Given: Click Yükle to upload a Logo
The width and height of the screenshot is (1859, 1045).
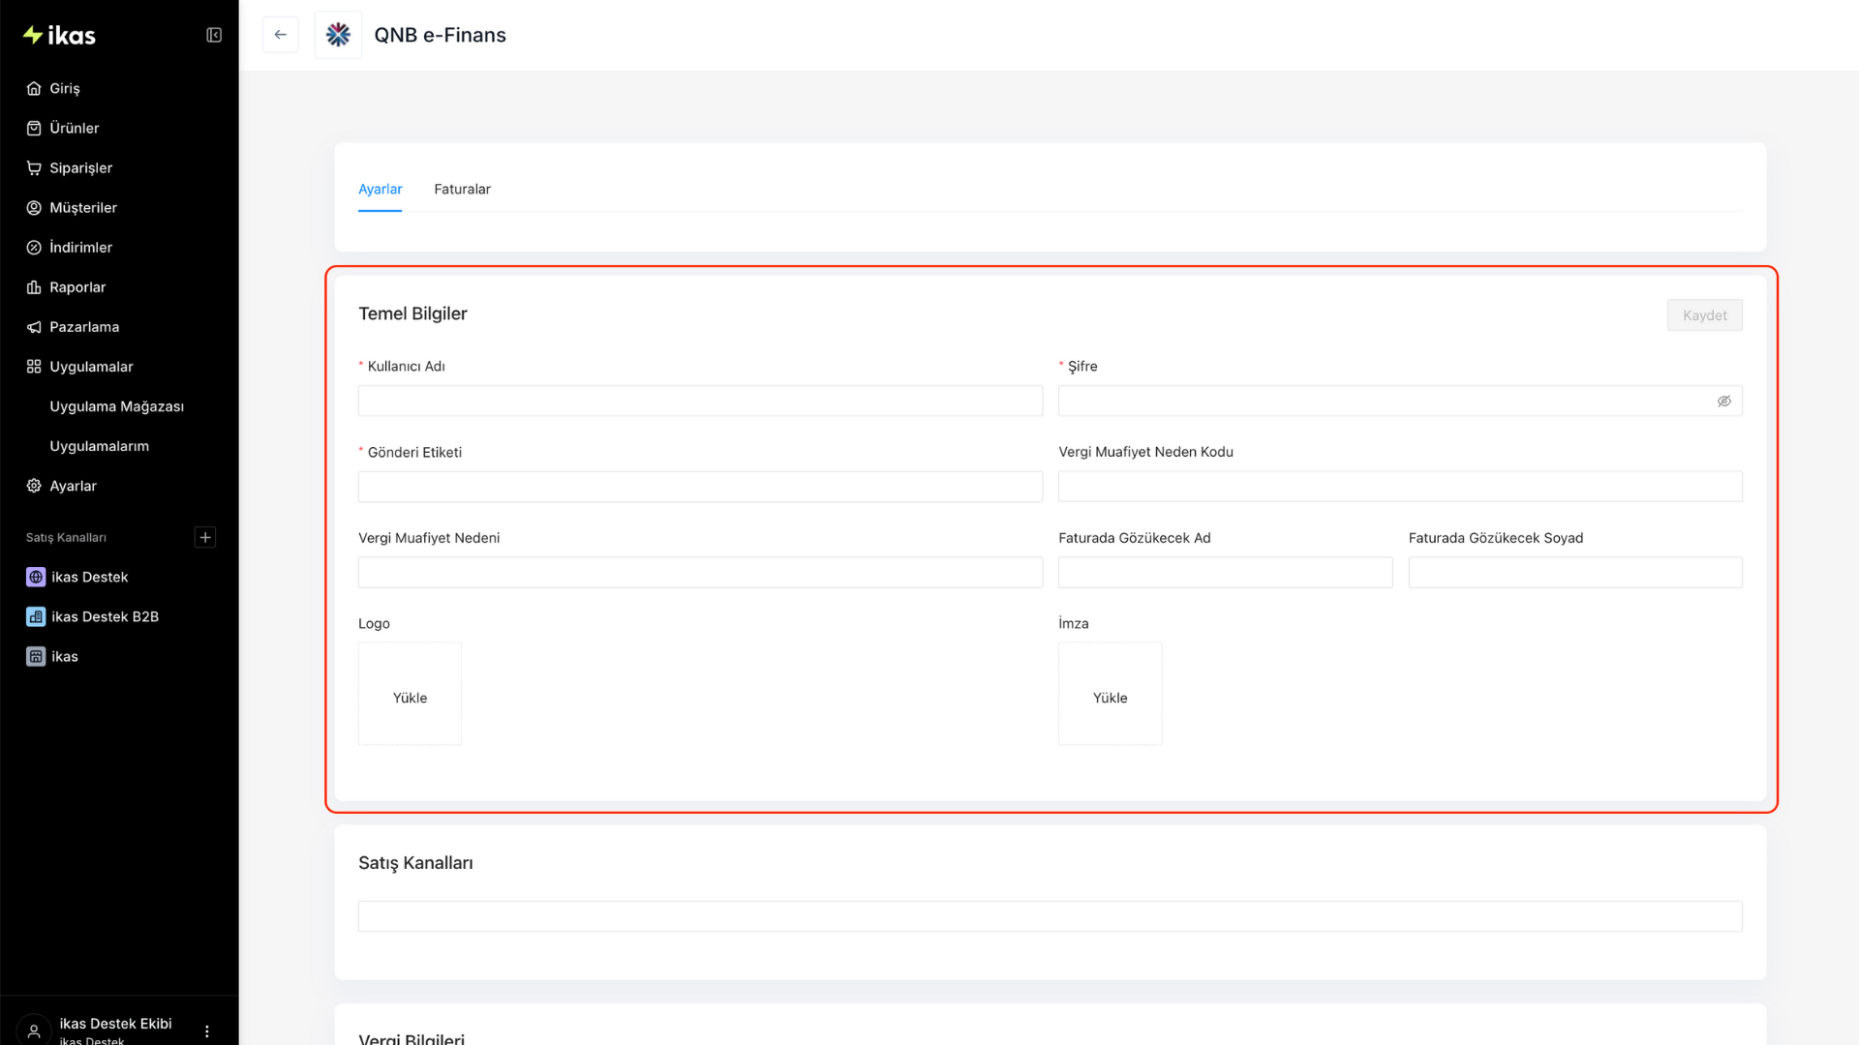Looking at the screenshot, I should [410, 694].
